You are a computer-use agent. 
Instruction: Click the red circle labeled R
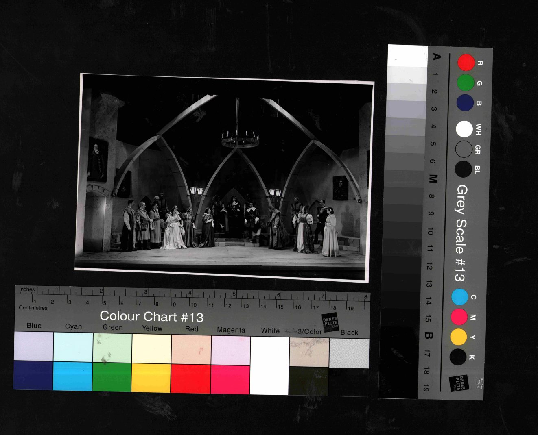click(x=466, y=63)
